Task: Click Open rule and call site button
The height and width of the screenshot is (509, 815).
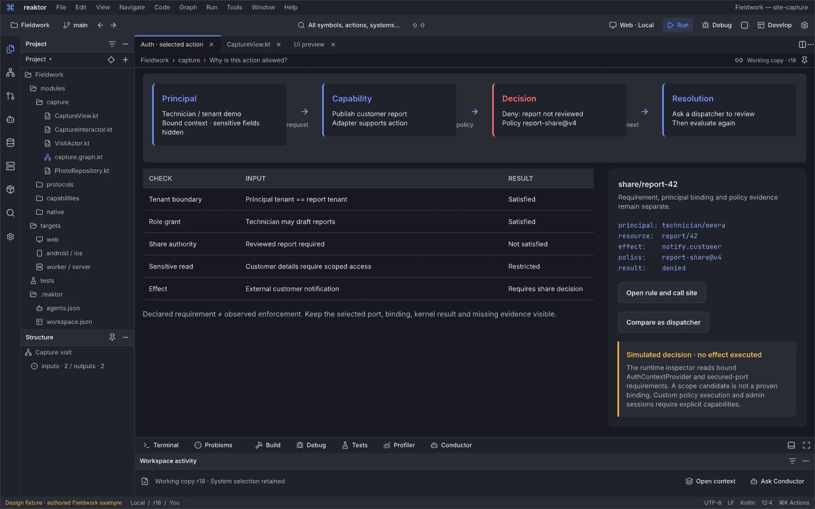Action: tap(662, 293)
